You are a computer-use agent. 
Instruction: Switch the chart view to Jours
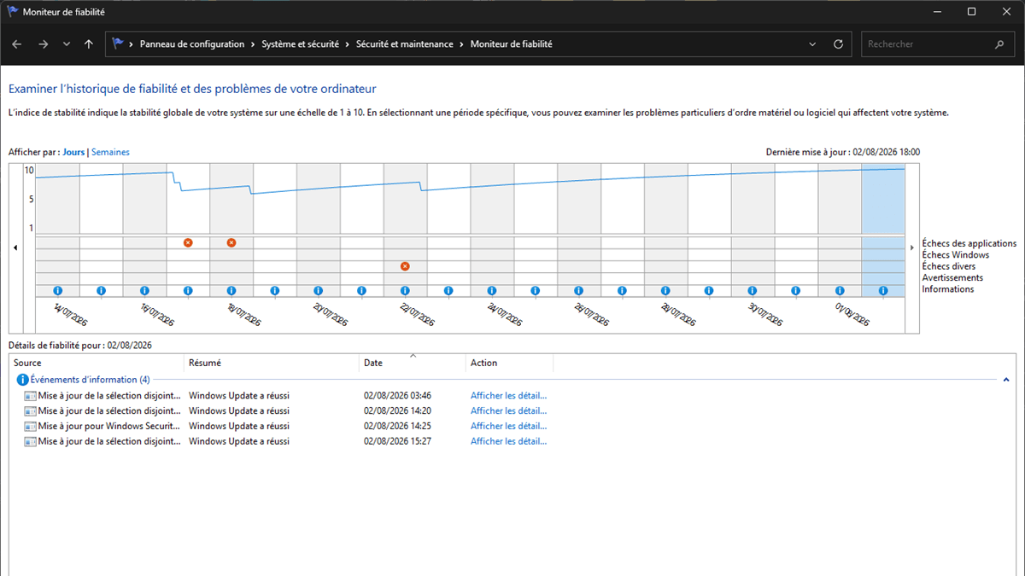[x=73, y=152]
